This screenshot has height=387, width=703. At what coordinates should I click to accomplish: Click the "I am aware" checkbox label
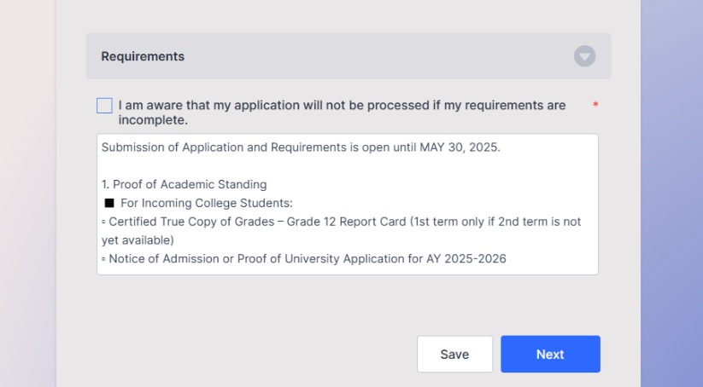coord(342,113)
